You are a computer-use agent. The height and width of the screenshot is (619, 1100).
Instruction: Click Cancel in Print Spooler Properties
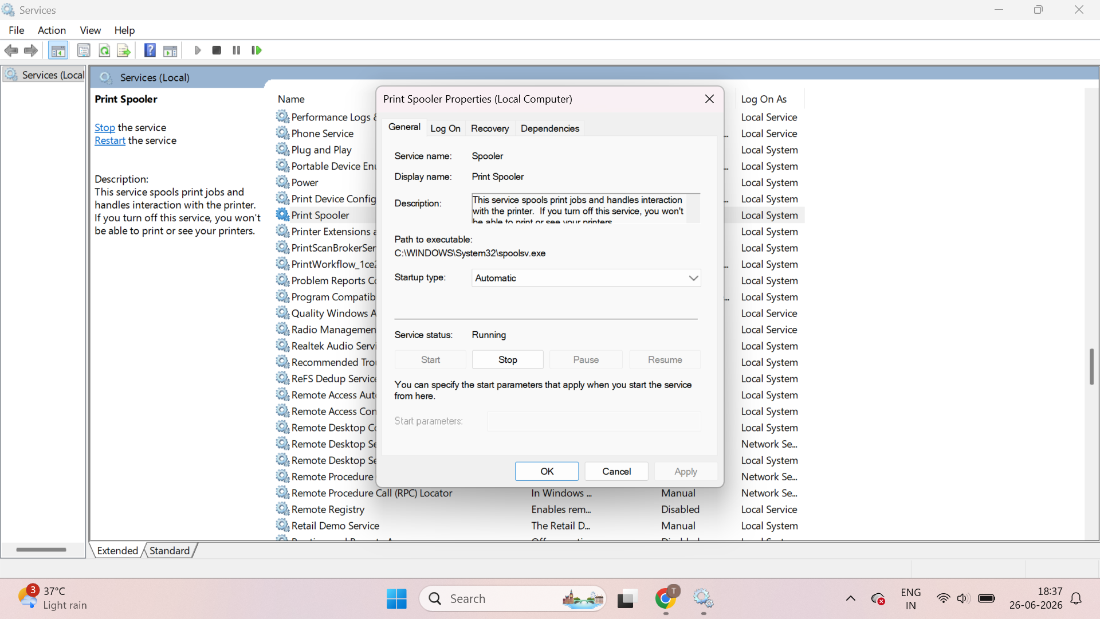coord(616,472)
